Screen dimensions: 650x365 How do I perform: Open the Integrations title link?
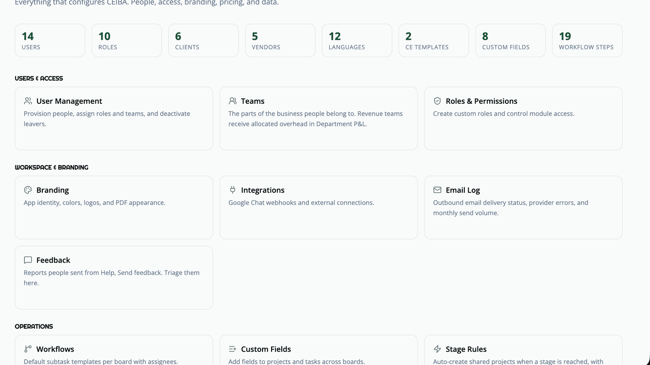[x=263, y=190]
